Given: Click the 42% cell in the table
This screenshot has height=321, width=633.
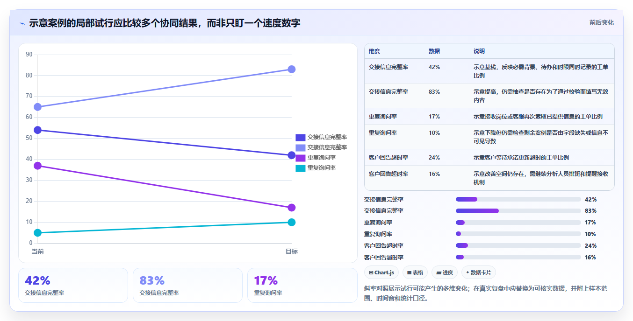Looking at the screenshot, I should [x=434, y=67].
